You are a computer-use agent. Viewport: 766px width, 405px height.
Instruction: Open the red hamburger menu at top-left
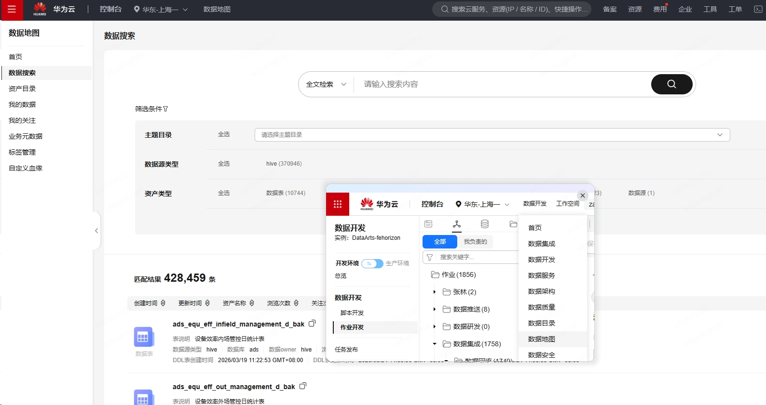[12, 10]
